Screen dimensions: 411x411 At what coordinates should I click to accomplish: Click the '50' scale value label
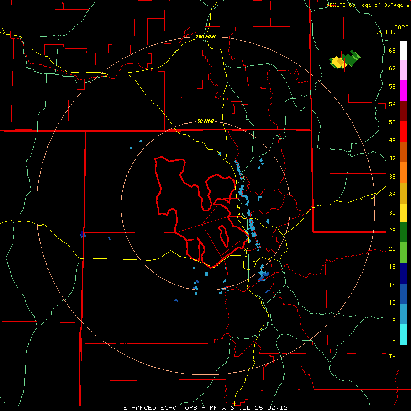coord(392,122)
